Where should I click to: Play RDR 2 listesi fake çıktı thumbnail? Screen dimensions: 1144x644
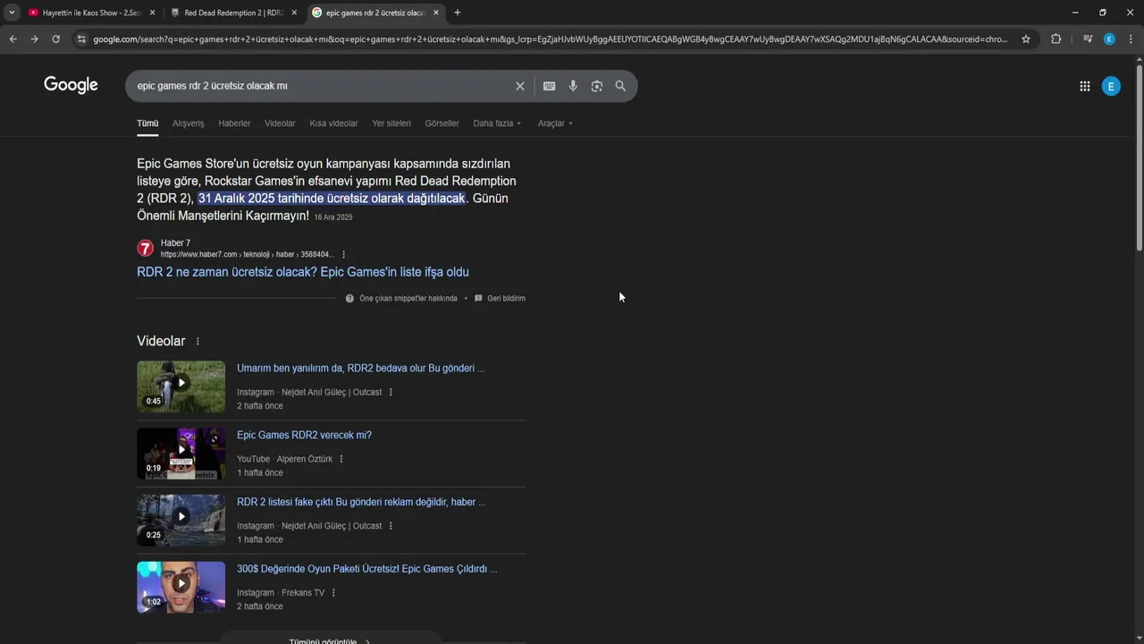tap(181, 521)
